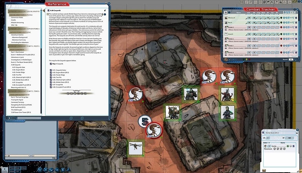Toggle the crossed-out circle mask icon in map toolbar
The image size is (302, 173).
point(264,2)
